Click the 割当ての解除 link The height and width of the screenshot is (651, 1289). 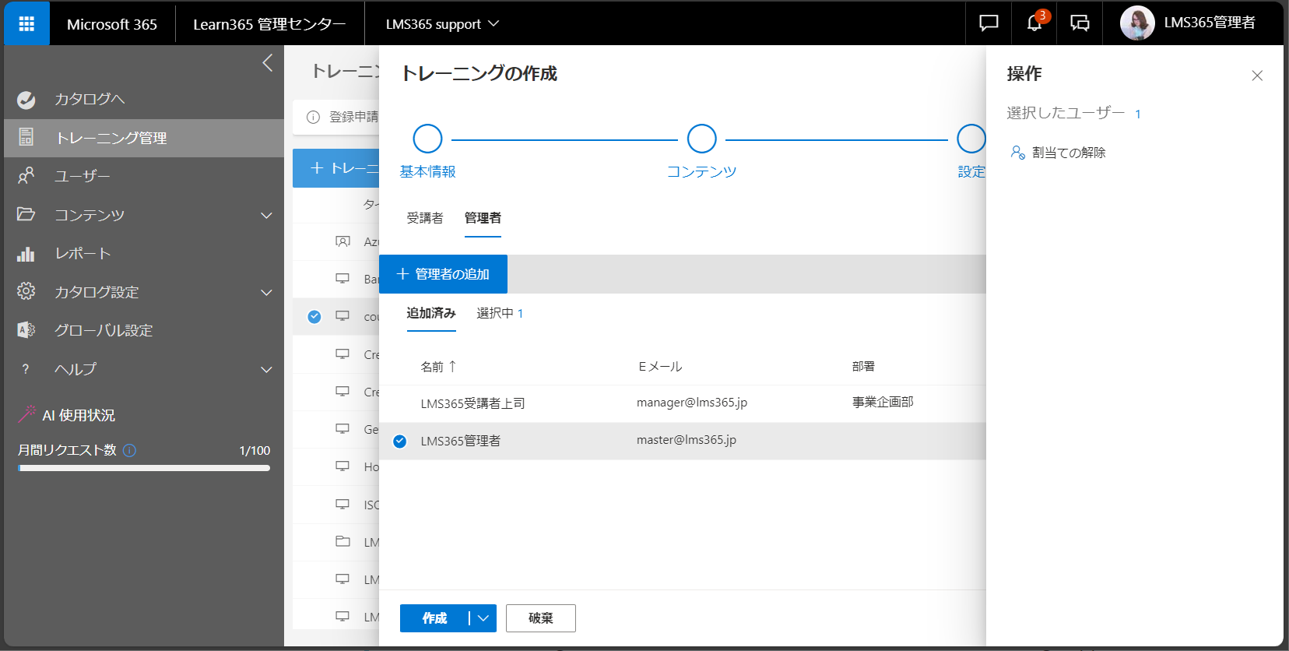(x=1068, y=153)
